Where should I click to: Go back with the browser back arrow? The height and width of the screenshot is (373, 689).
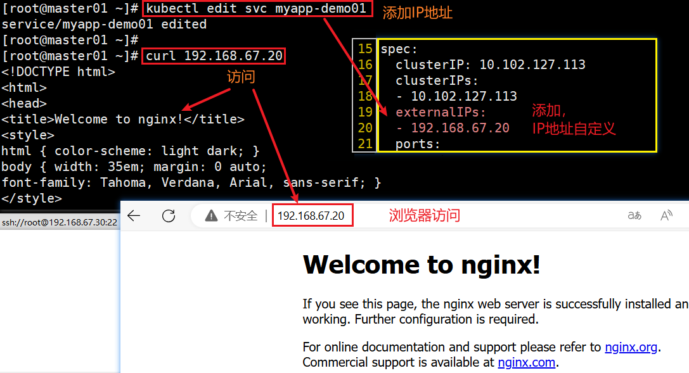(x=134, y=215)
